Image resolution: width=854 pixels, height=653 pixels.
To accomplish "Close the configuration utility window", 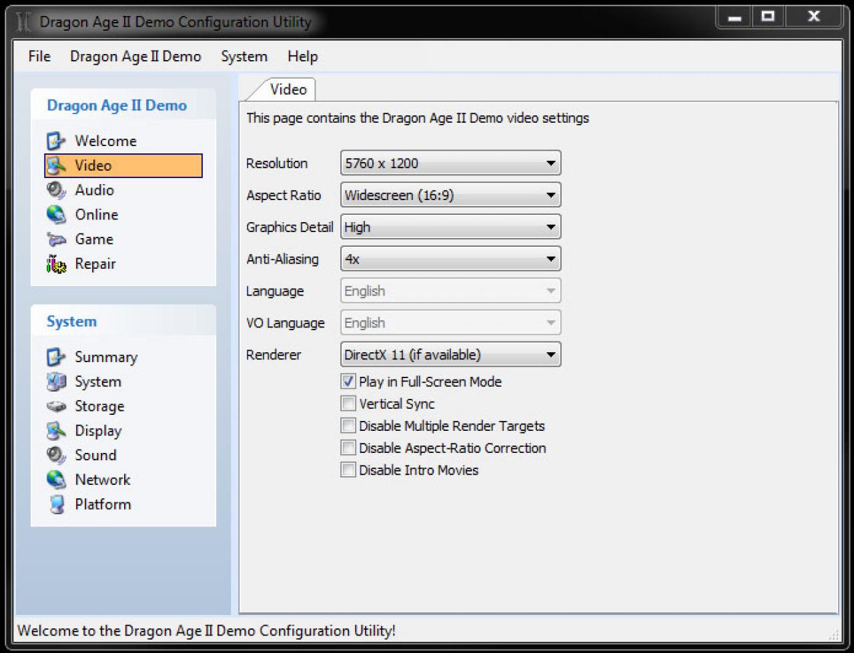I will (x=813, y=17).
